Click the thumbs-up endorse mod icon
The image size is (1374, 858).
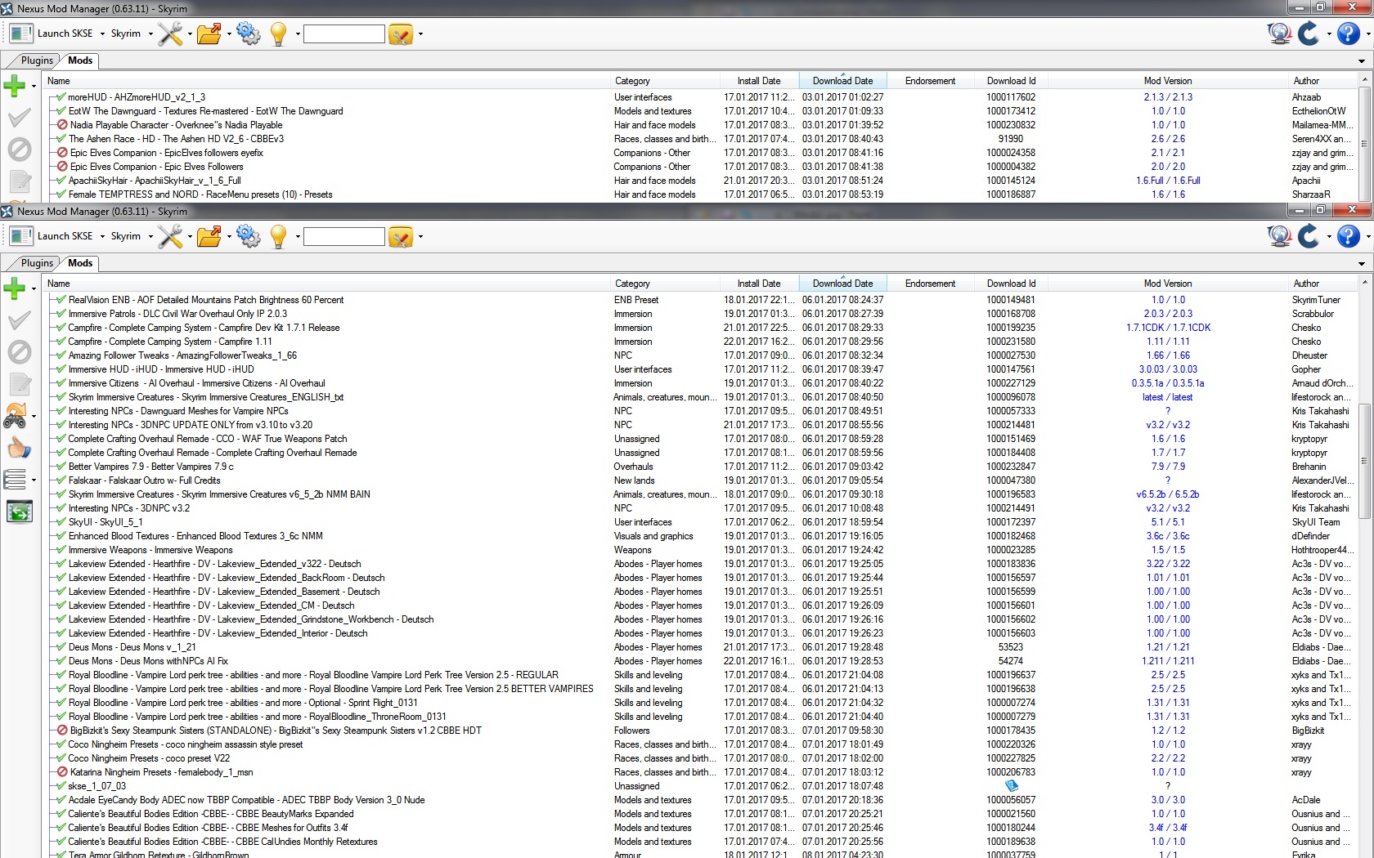pos(18,448)
